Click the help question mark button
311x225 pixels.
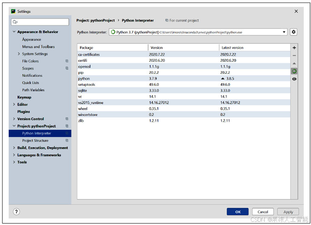click(x=16, y=212)
